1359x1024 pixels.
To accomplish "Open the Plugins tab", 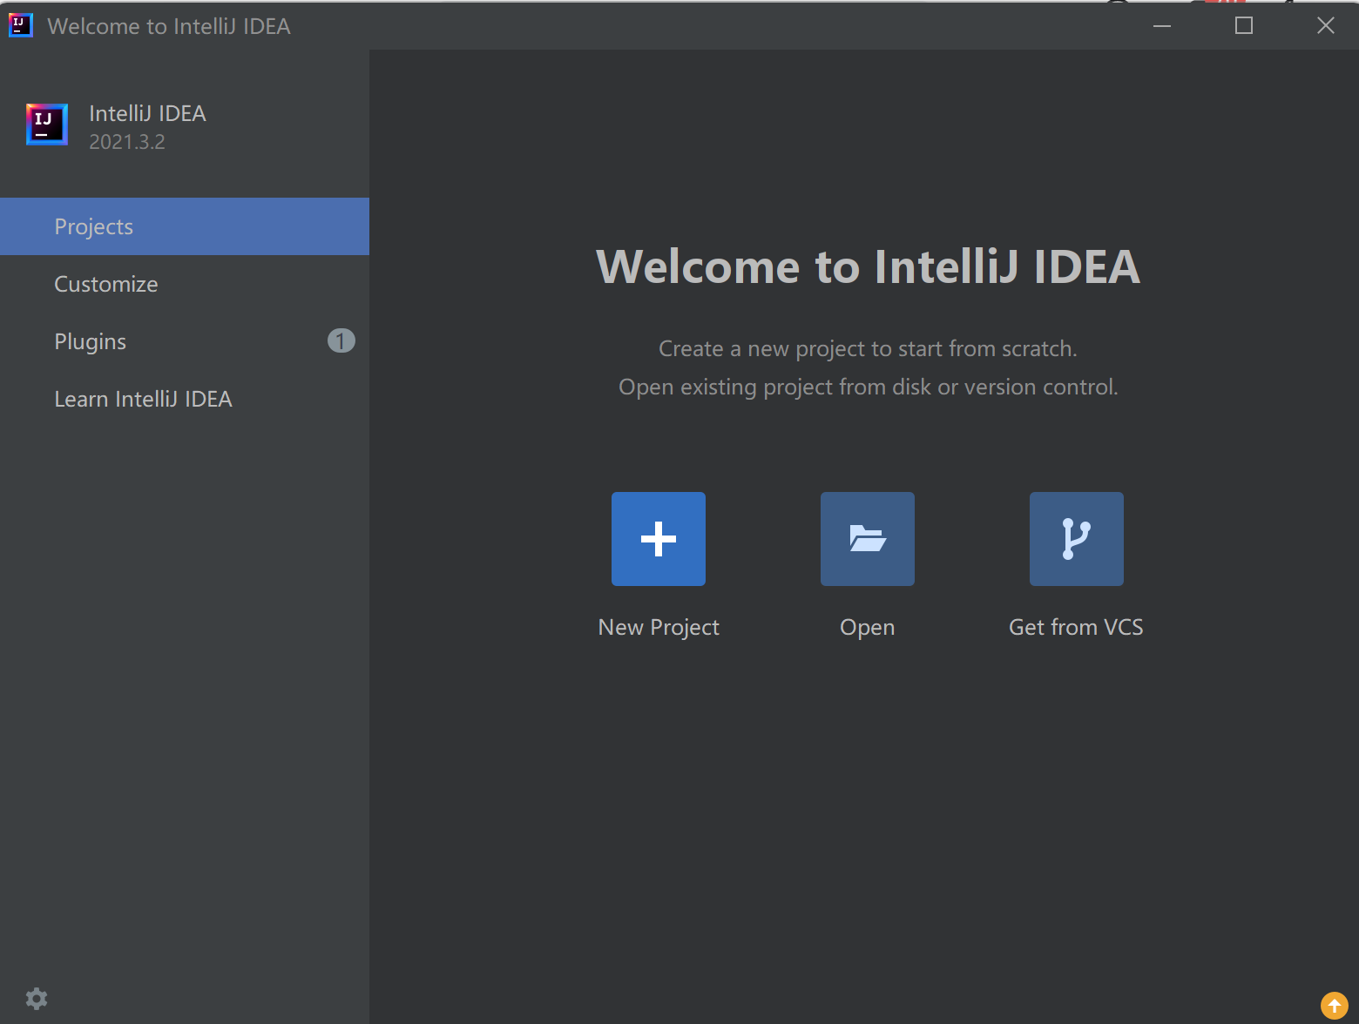I will 185,341.
